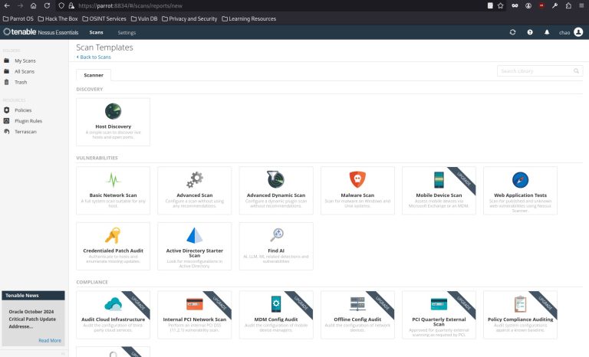Open the Credentialed Patch Audit template

[113, 245]
